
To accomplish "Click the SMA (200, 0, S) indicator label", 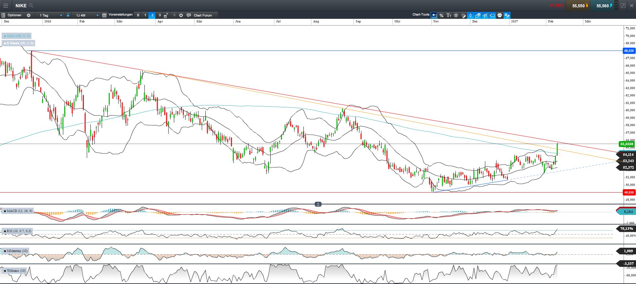I will [17, 36].
